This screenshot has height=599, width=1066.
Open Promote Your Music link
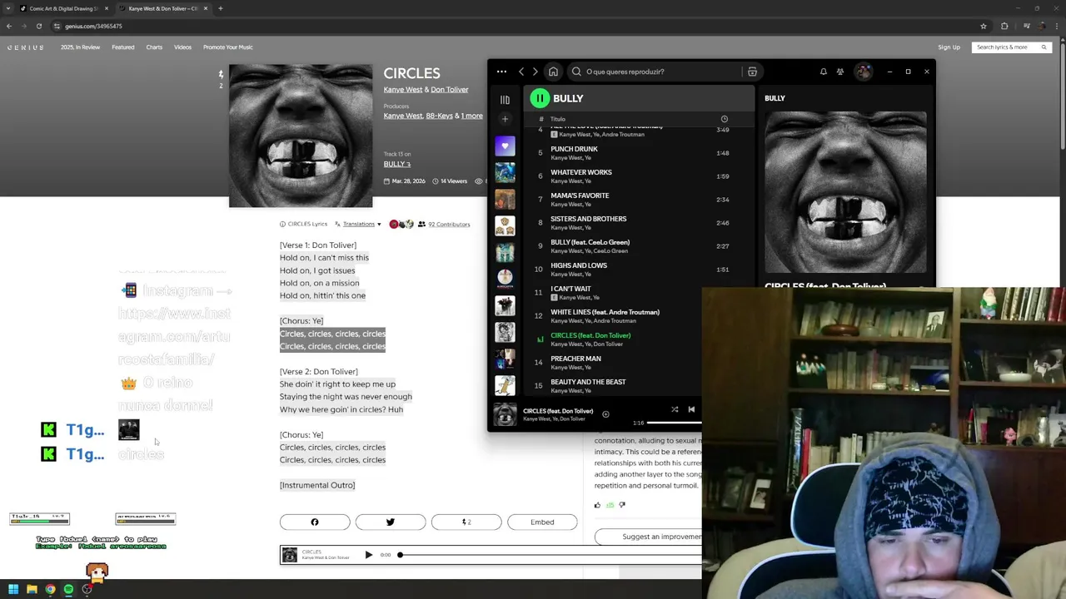pyautogui.click(x=227, y=47)
